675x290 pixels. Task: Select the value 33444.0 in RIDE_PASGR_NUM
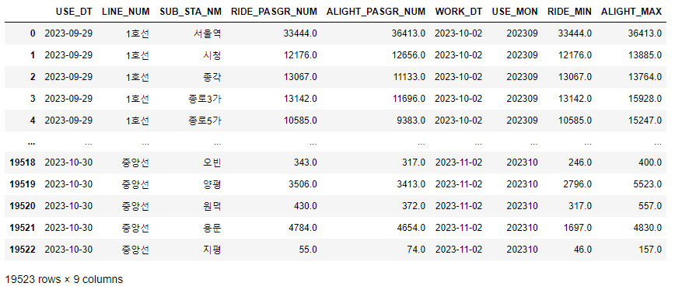(300, 33)
